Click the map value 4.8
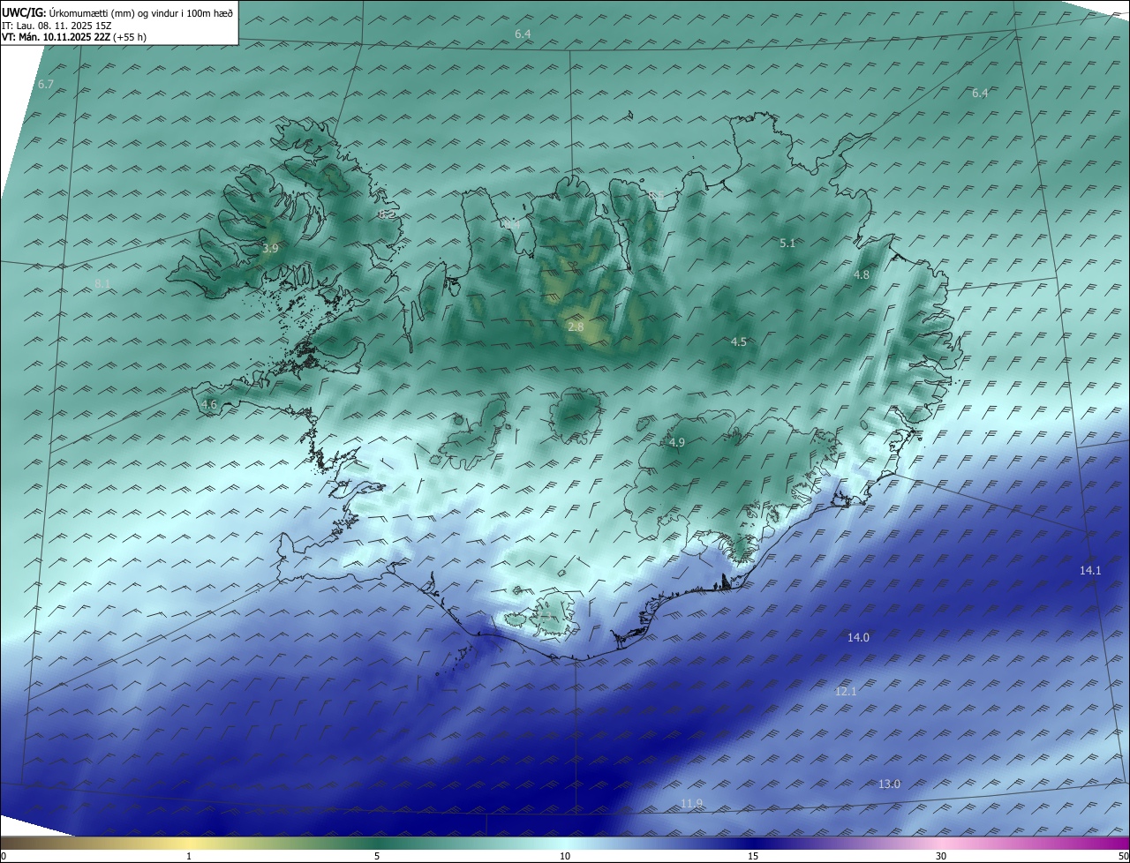The image size is (1130, 863). tap(862, 274)
